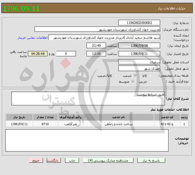The width and height of the screenshot is (195, 175).
Task: Open 'مشاهده مدارک پیوستی (4)' attachments
Action: click(x=108, y=160)
